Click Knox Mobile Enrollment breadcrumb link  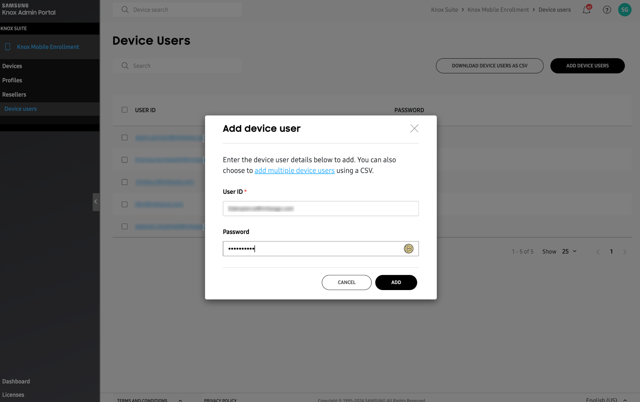coord(498,10)
